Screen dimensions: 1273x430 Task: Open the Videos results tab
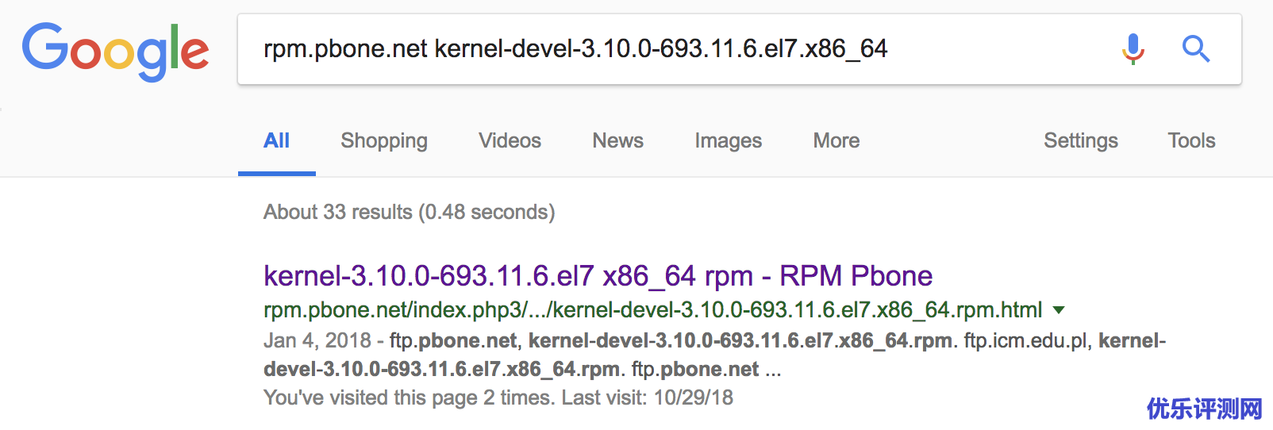coord(510,141)
